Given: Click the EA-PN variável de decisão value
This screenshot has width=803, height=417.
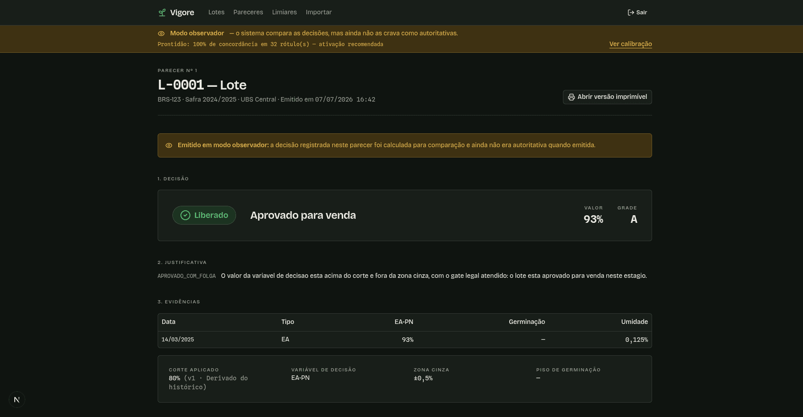Looking at the screenshot, I should click(x=301, y=378).
